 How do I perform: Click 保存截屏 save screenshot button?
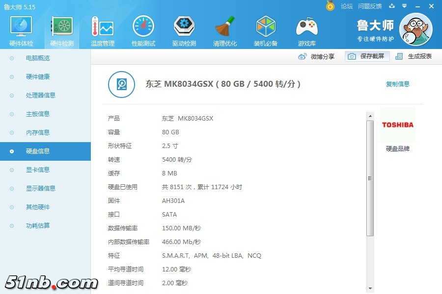pos(367,56)
